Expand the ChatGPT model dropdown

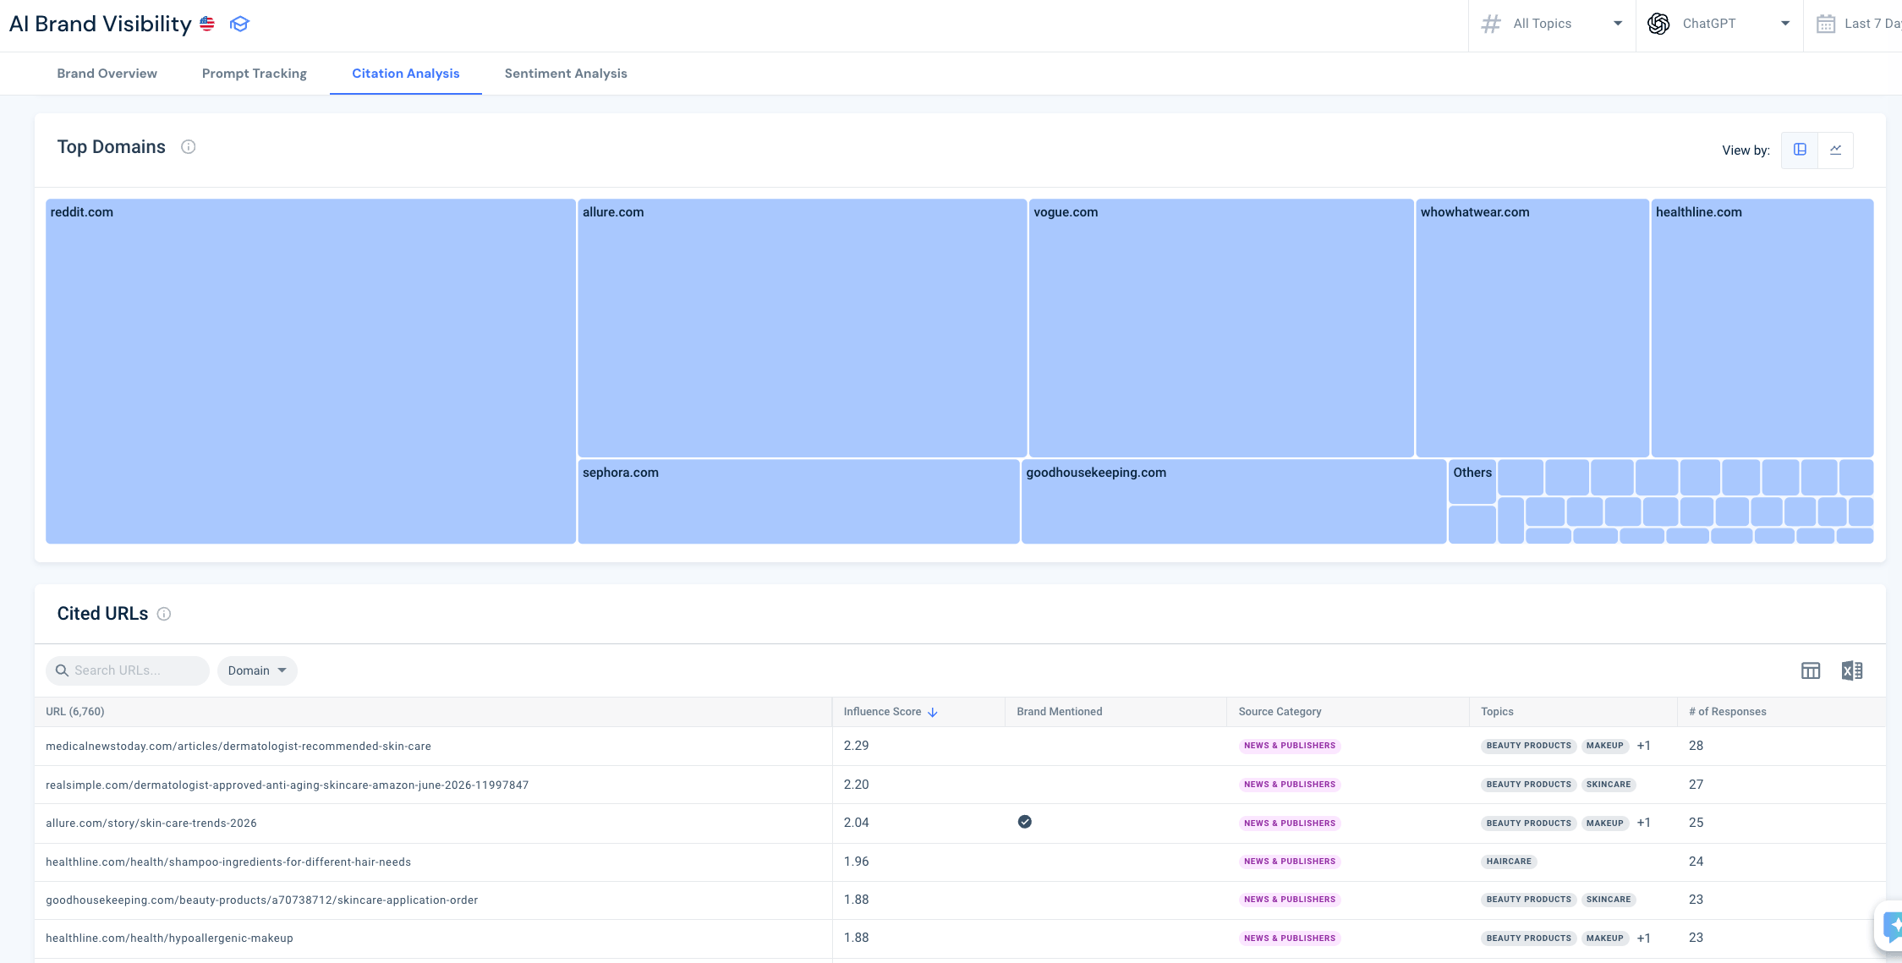coord(1719,24)
